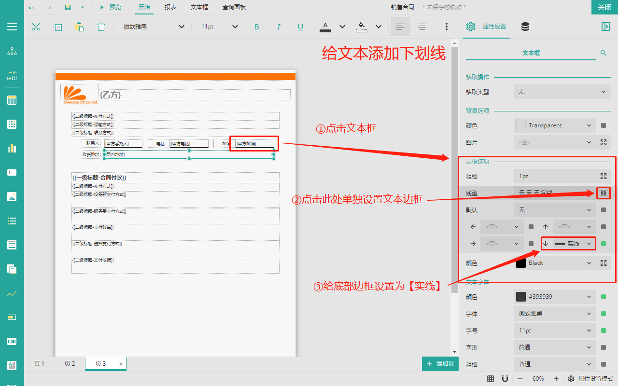Open the font family dropdown 微软雅黑

154,27
